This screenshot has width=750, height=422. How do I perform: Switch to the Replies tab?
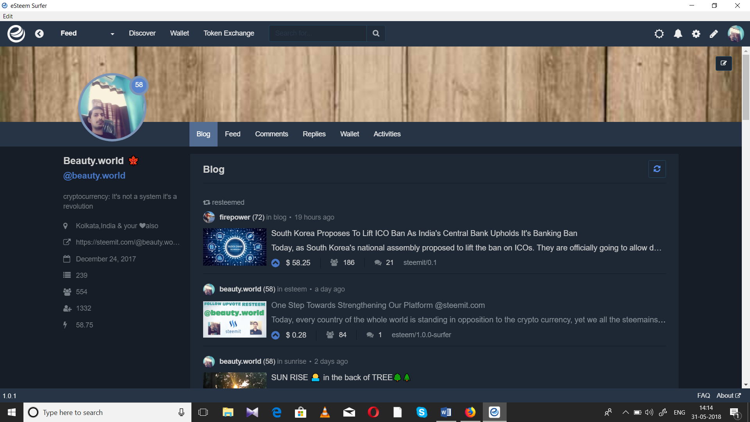click(314, 134)
